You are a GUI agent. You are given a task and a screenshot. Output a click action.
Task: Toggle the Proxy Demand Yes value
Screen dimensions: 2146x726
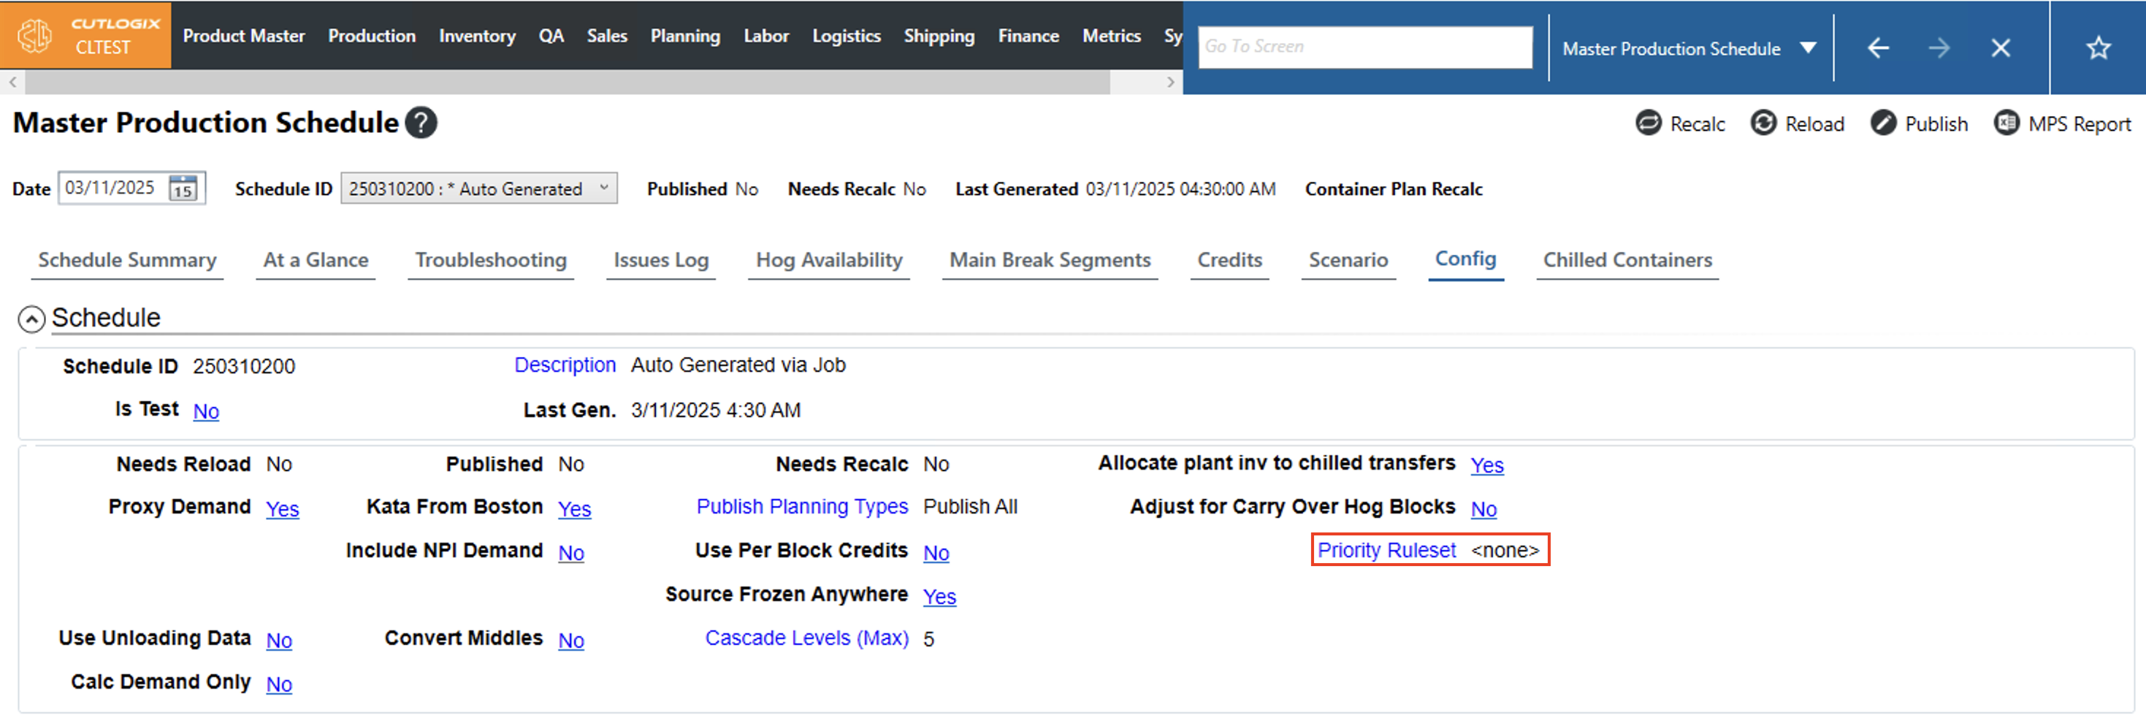click(283, 508)
